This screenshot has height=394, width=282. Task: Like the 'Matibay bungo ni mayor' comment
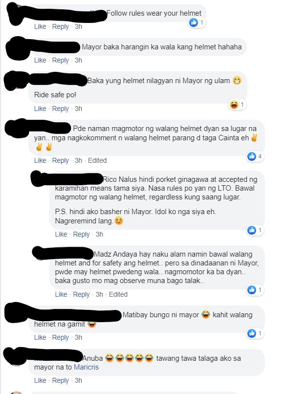[x=40, y=337]
